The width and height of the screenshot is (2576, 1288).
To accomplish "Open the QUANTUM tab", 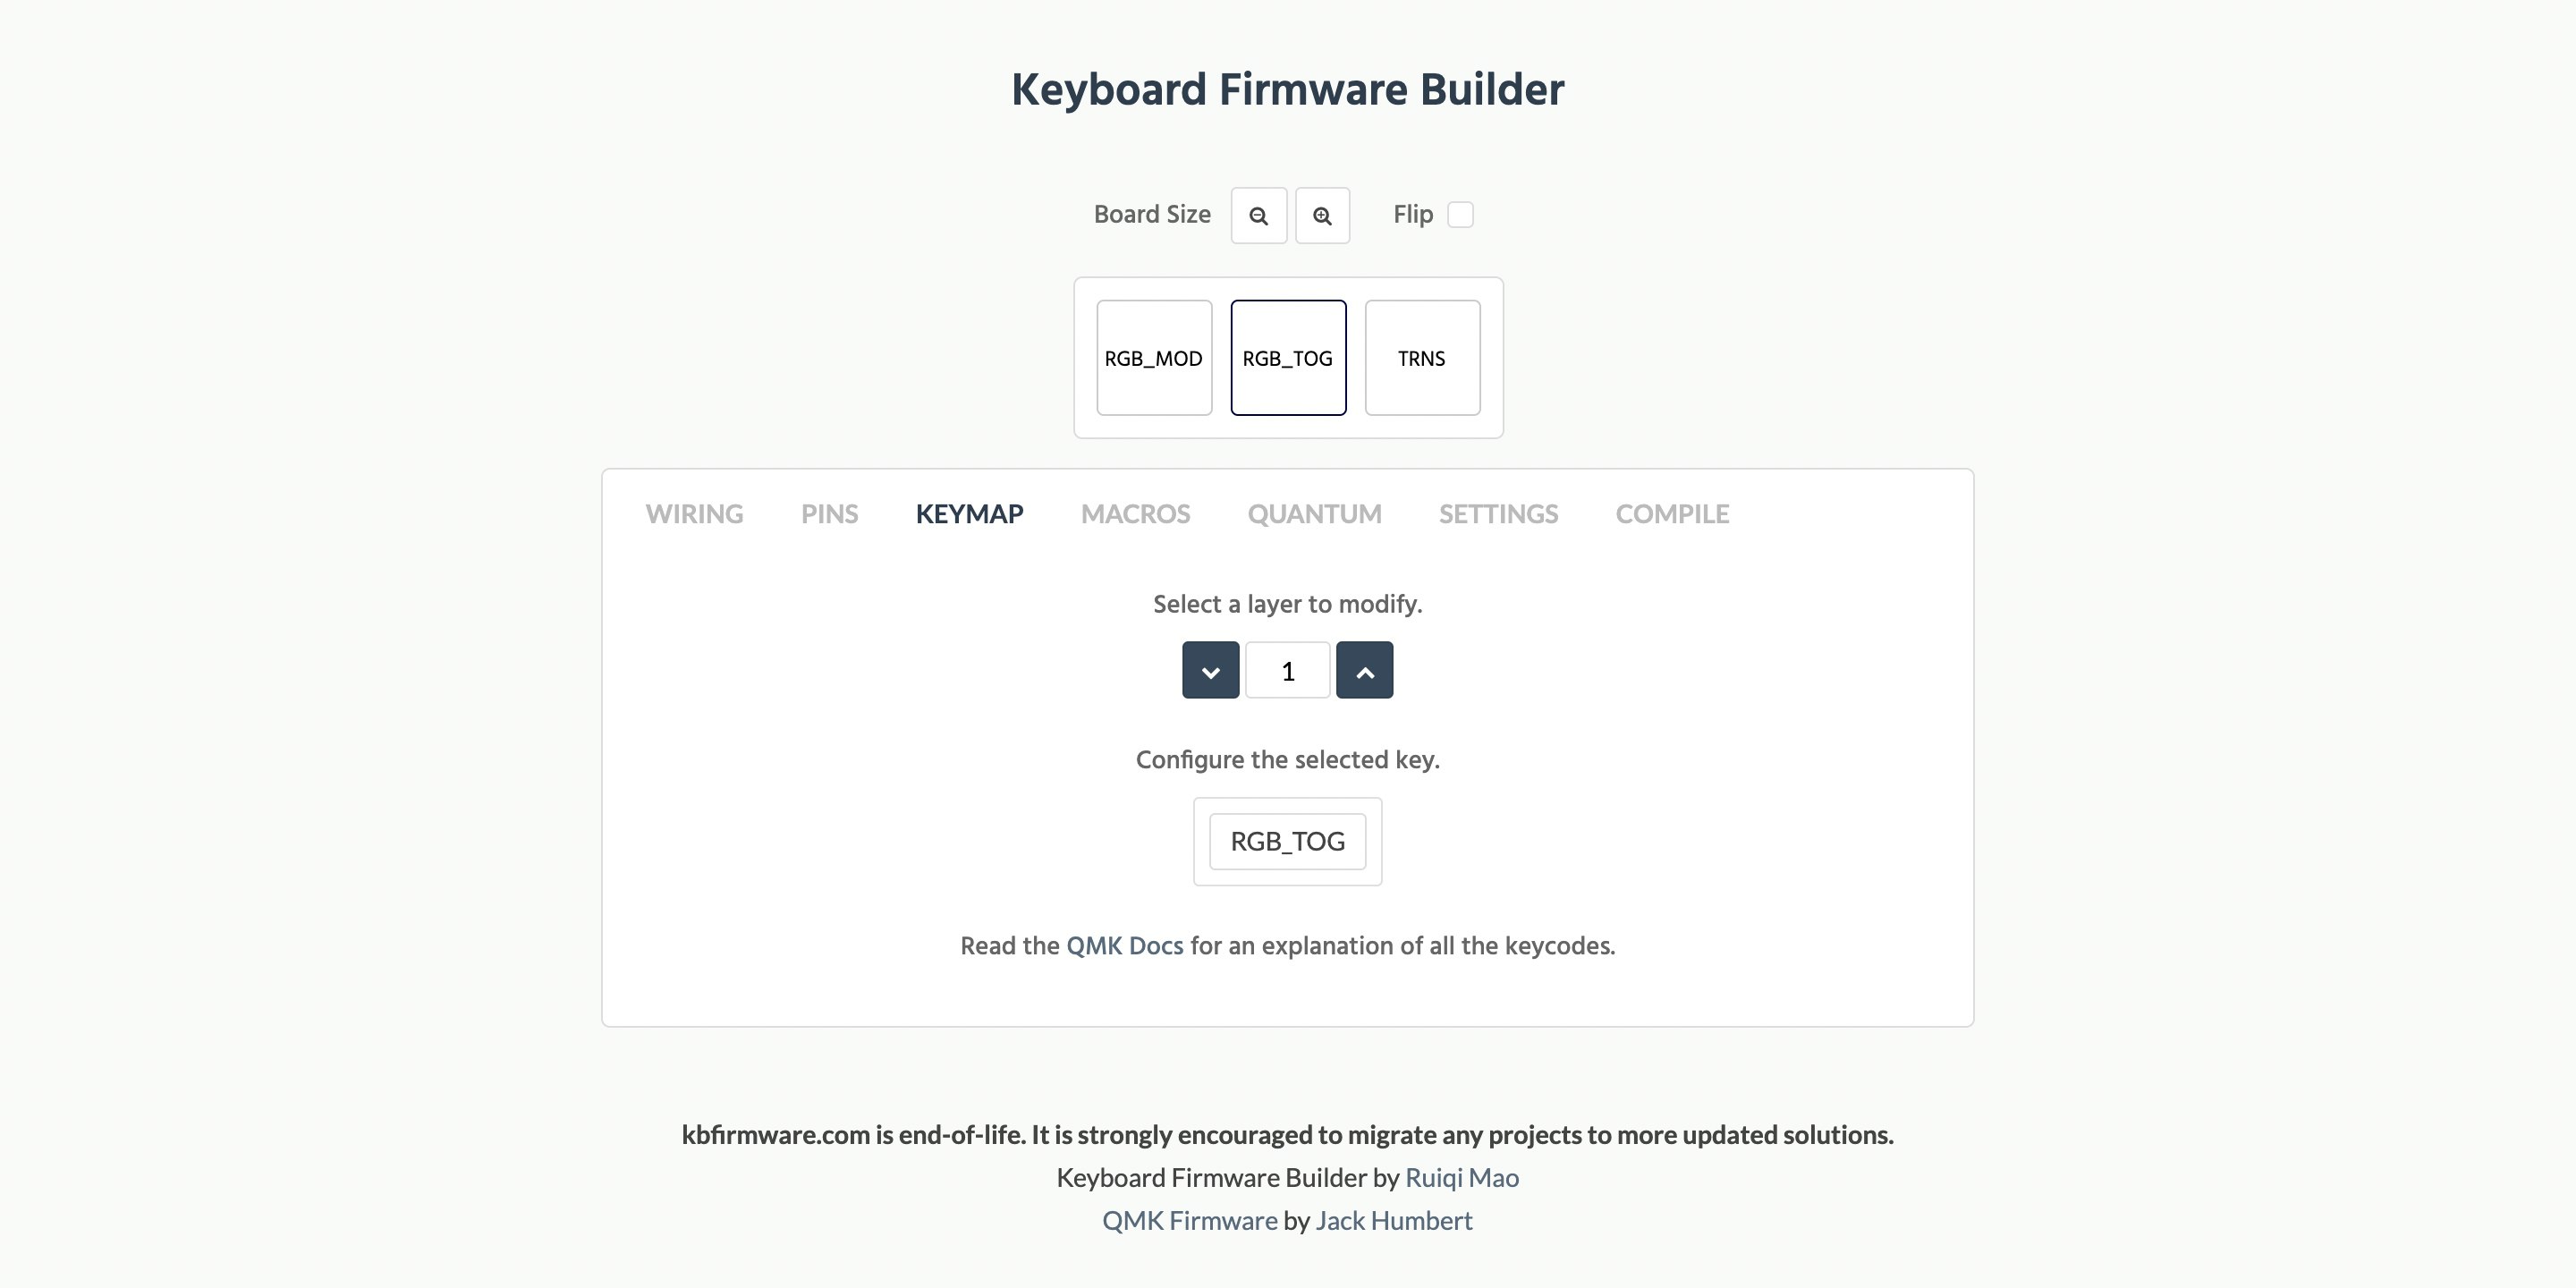I will pos(1313,513).
